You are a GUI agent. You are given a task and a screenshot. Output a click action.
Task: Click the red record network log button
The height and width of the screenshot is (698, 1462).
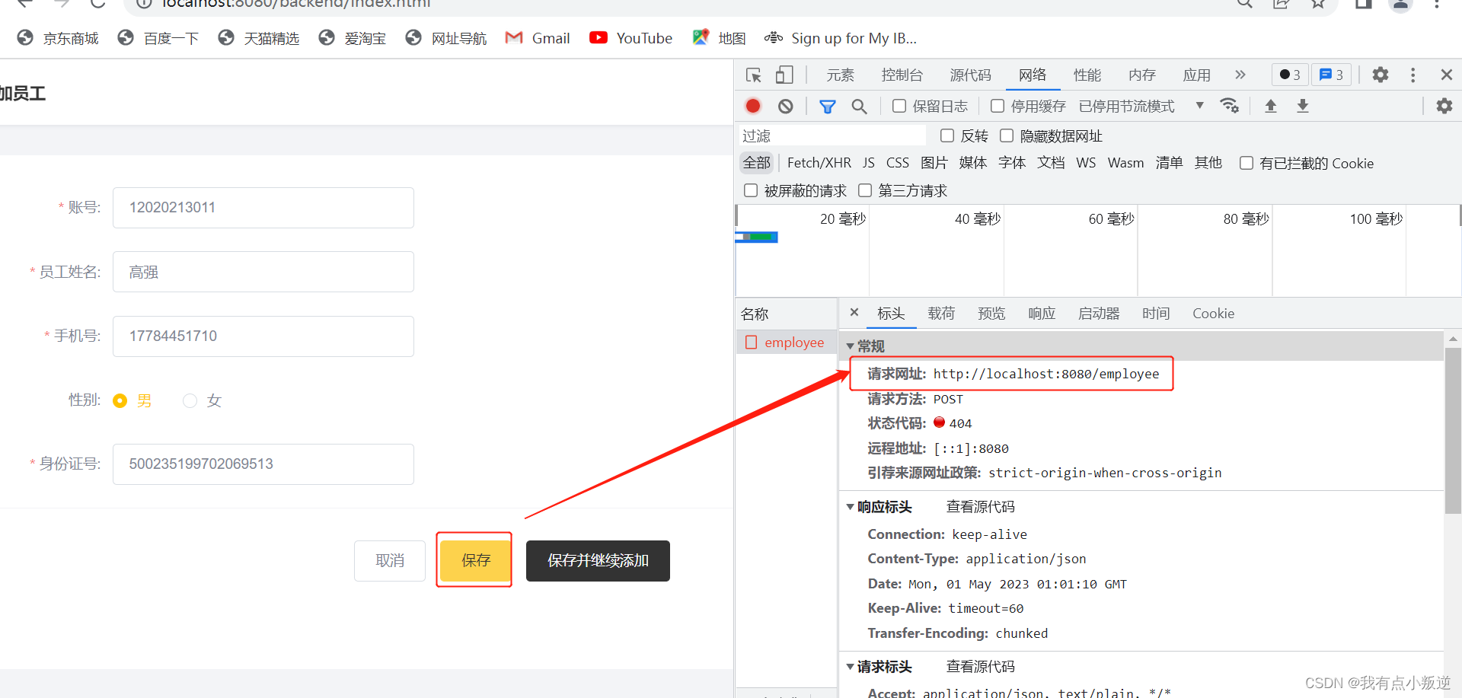click(753, 106)
